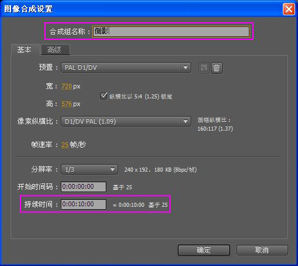Switch to the 基本 tab

pyautogui.click(x=24, y=50)
